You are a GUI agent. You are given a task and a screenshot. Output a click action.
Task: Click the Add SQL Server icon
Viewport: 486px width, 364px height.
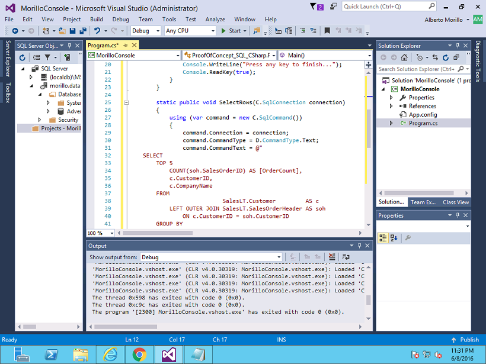67,57
